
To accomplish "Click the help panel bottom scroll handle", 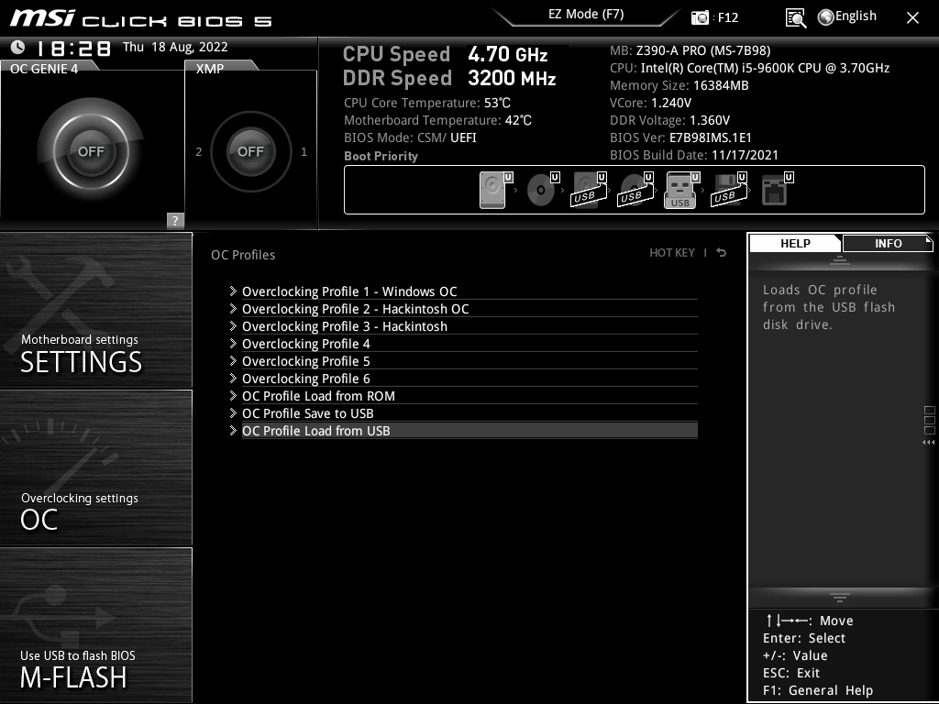I will [x=840, y=598].
